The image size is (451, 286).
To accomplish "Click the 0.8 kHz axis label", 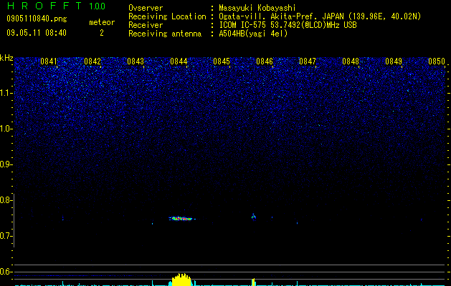I will point(6,200).
